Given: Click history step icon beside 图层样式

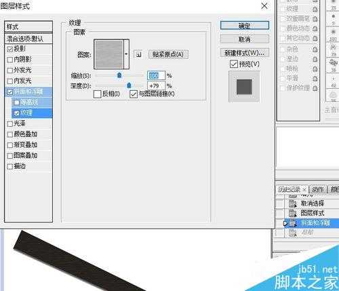Looking at the screenshot, I should (293, 213).
